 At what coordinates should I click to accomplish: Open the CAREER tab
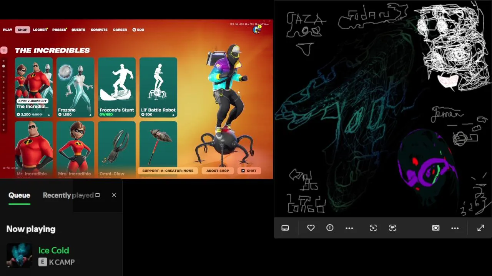[x=120, y=30]
